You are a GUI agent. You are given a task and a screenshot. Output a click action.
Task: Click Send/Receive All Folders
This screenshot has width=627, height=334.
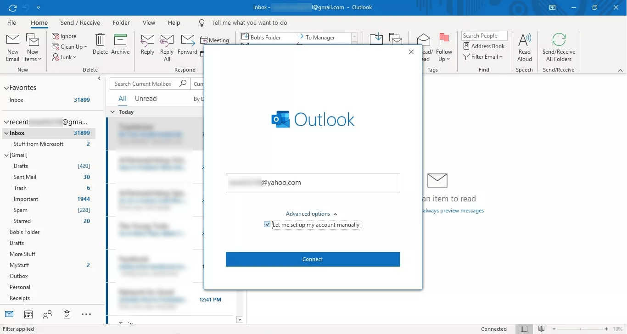coord(559,48)
